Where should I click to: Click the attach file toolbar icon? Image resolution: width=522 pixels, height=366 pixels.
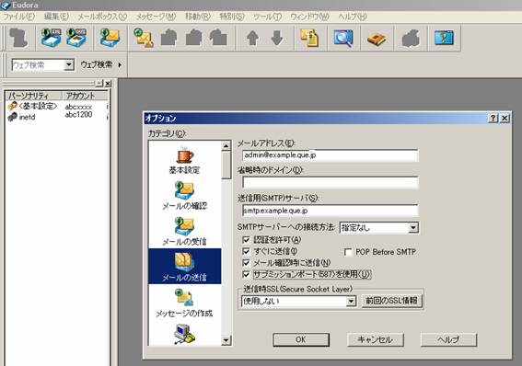(309, 38)
